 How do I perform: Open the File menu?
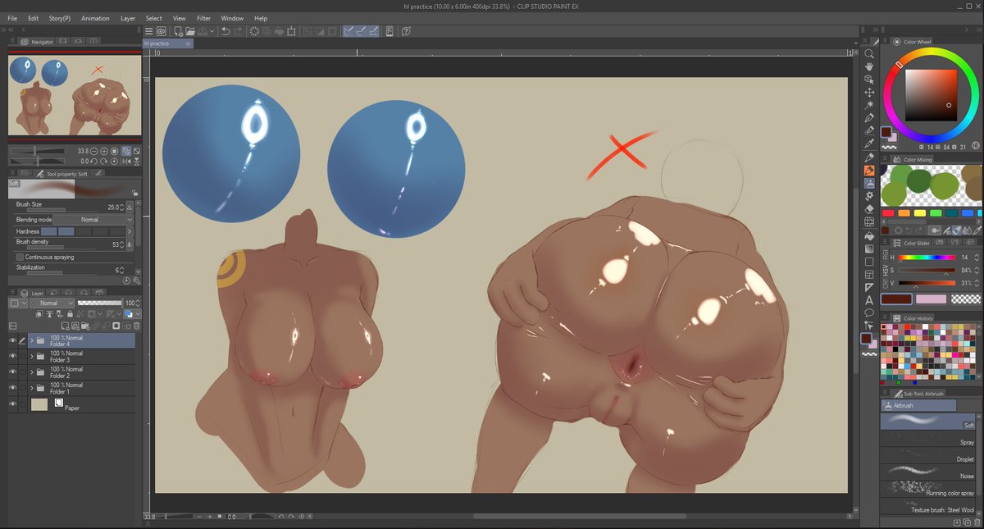point(12,18)
